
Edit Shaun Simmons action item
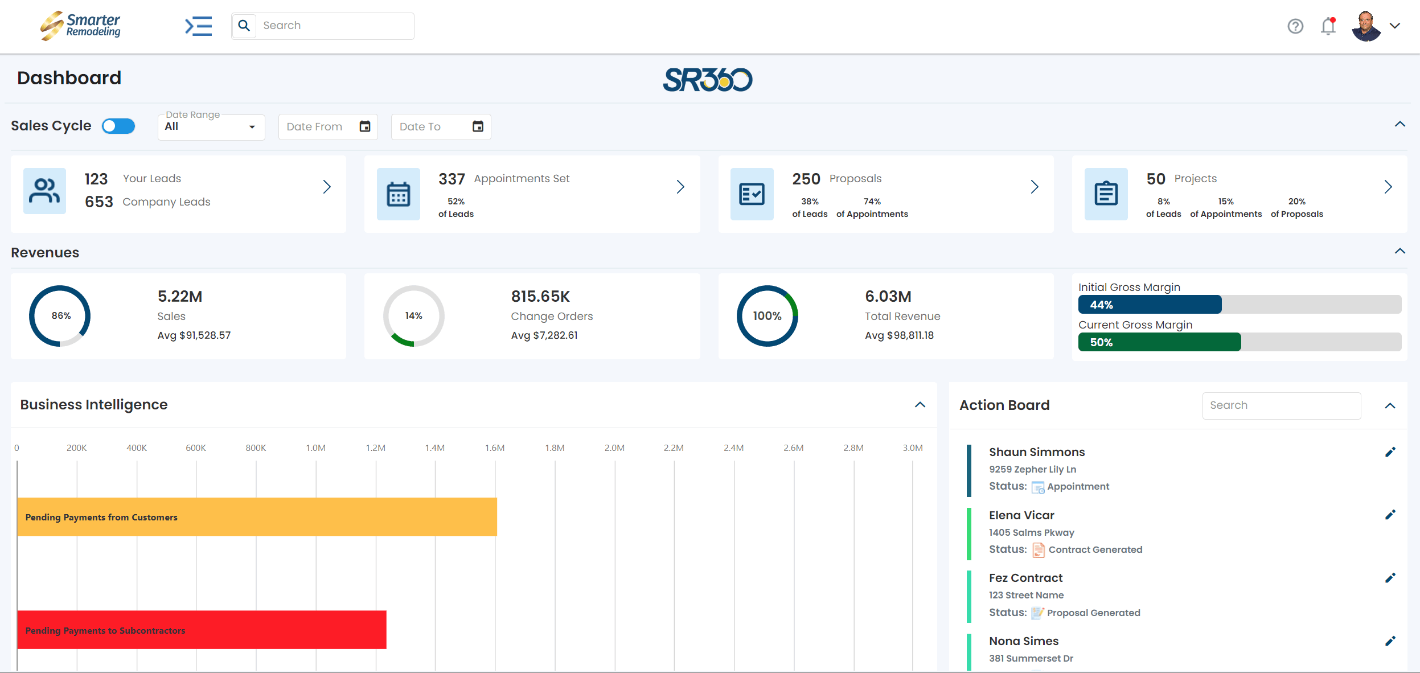(x=1390, y=452)
